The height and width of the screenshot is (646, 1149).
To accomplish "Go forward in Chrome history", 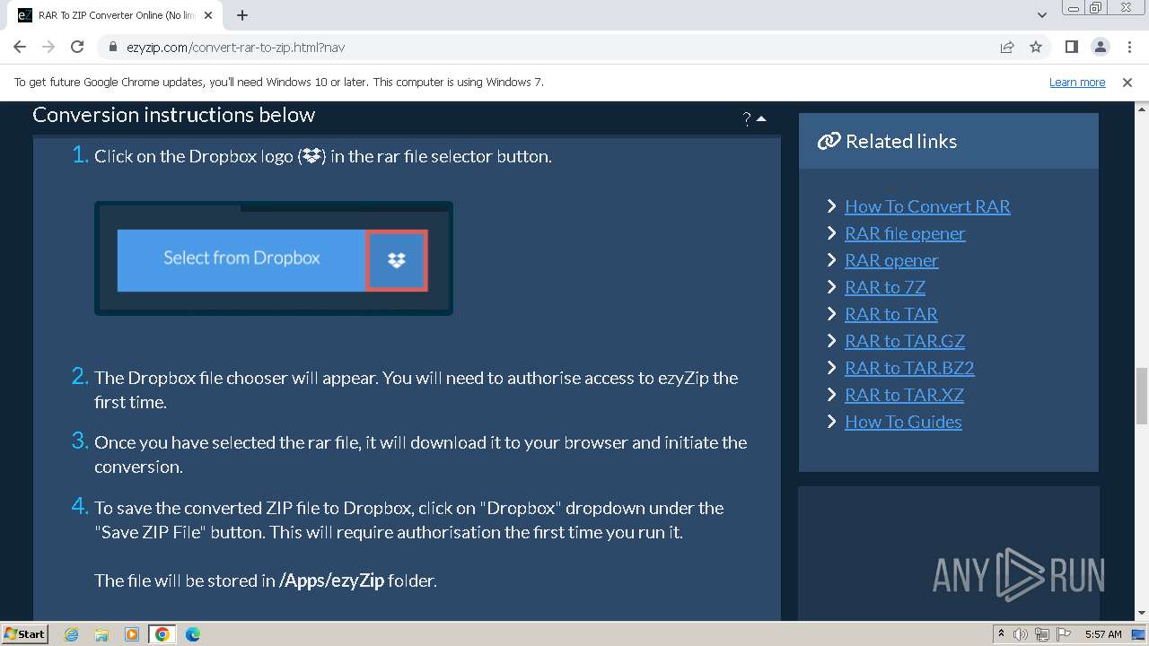I will tap(48, 47).
